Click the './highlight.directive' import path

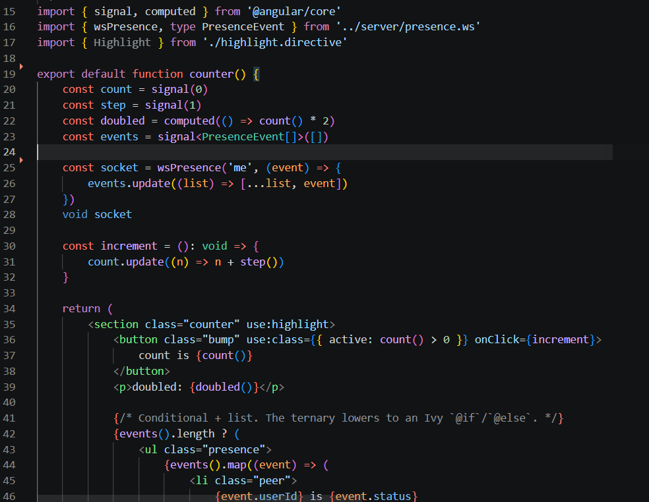coord(275,43)
